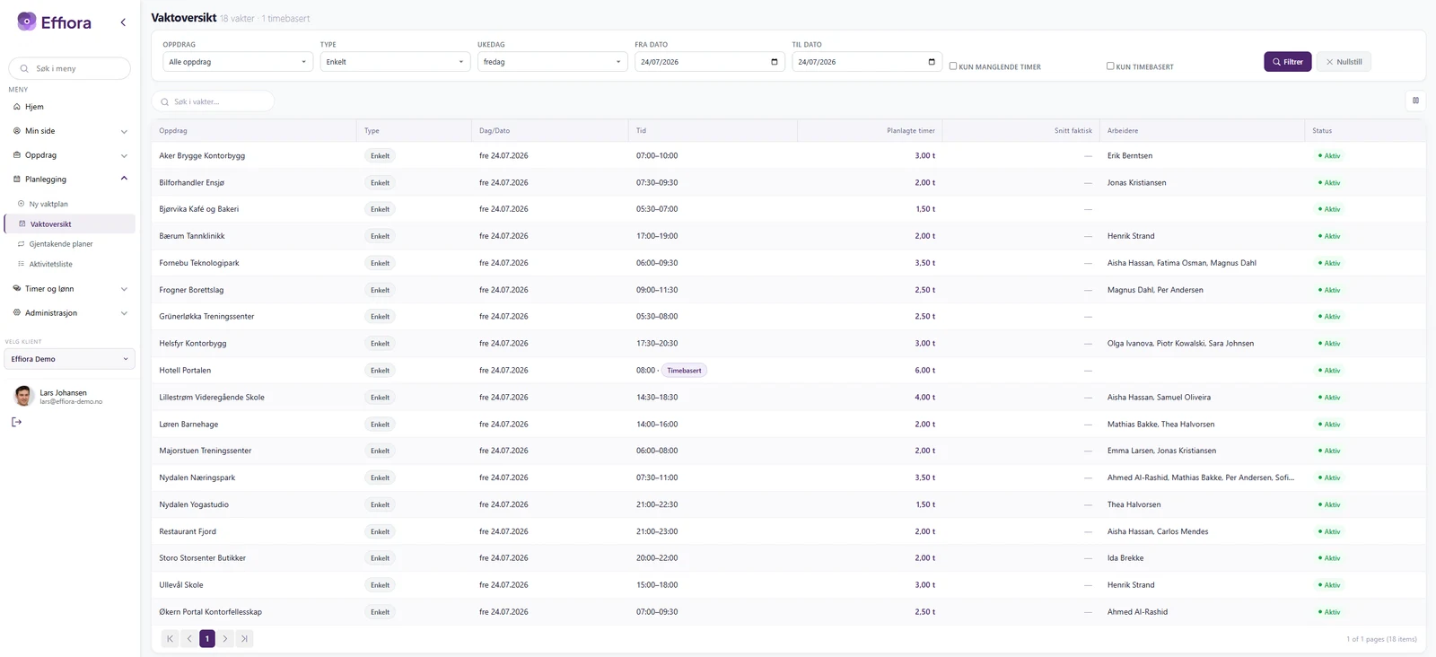Click the Enkelt tag for Ullevål Skole
Viewport: 1436px width, 657px height.
point(381,585)
